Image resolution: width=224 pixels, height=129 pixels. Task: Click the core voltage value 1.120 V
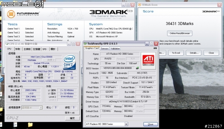pos(55,66)
